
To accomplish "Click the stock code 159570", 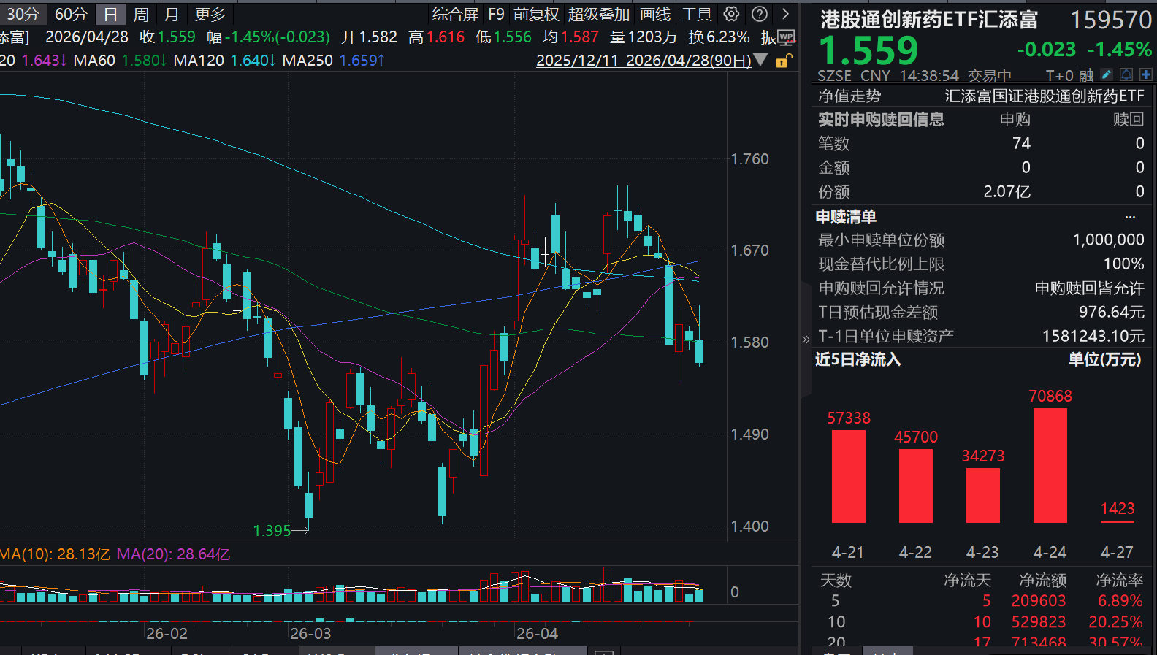I will click(x=1111, y=20).
